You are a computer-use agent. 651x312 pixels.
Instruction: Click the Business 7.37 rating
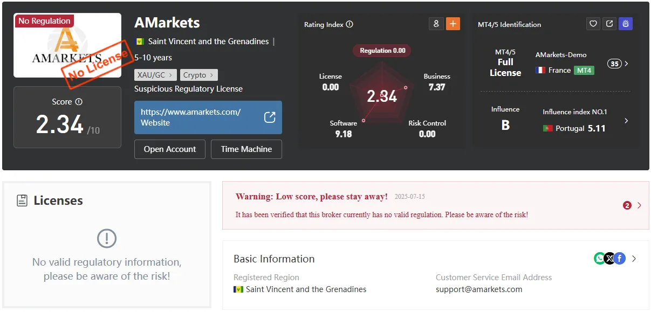coord(437,82)
